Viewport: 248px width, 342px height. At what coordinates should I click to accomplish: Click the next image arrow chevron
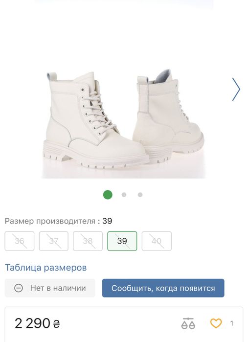click(x=236, y=89)
